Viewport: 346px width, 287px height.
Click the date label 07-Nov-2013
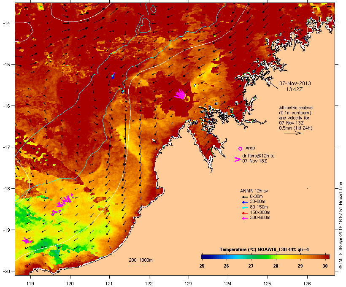(x=295, y=84)
